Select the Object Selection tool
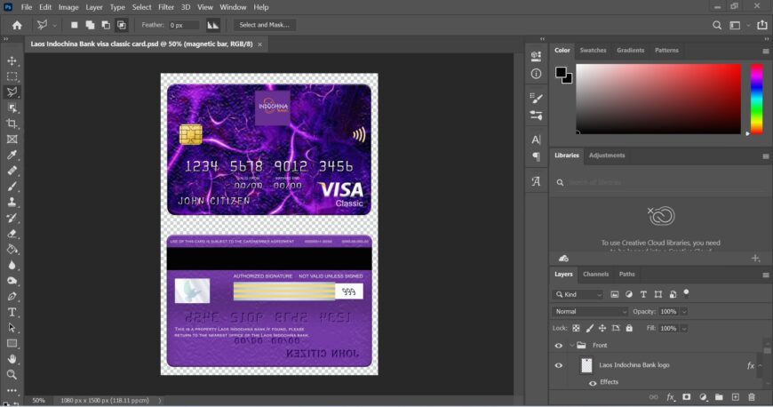 12,108
